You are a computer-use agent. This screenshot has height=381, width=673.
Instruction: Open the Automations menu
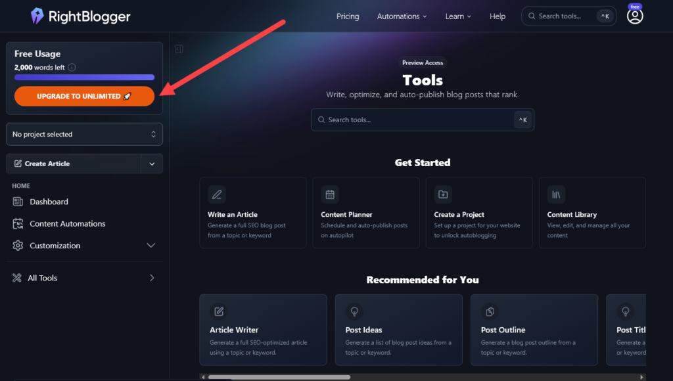[x=402, y=16]
